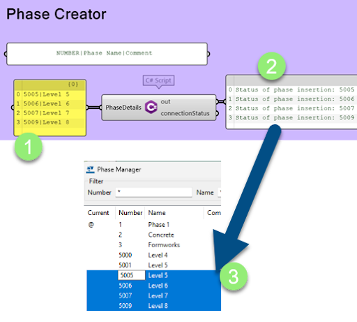Click the green circle marker number 1
The width and height of the screenshot is (357, 322).
pyautogui.click(x=29, y=147)
